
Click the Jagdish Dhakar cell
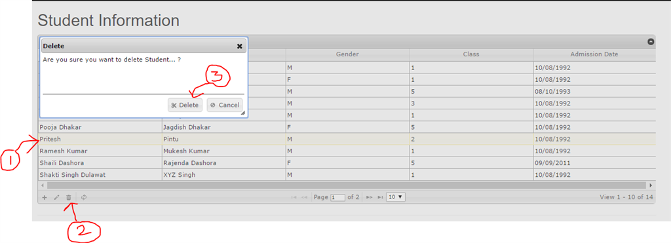[224, 127]
